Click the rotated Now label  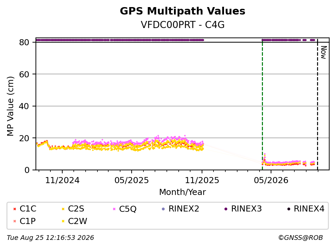(x=323, y=52)
